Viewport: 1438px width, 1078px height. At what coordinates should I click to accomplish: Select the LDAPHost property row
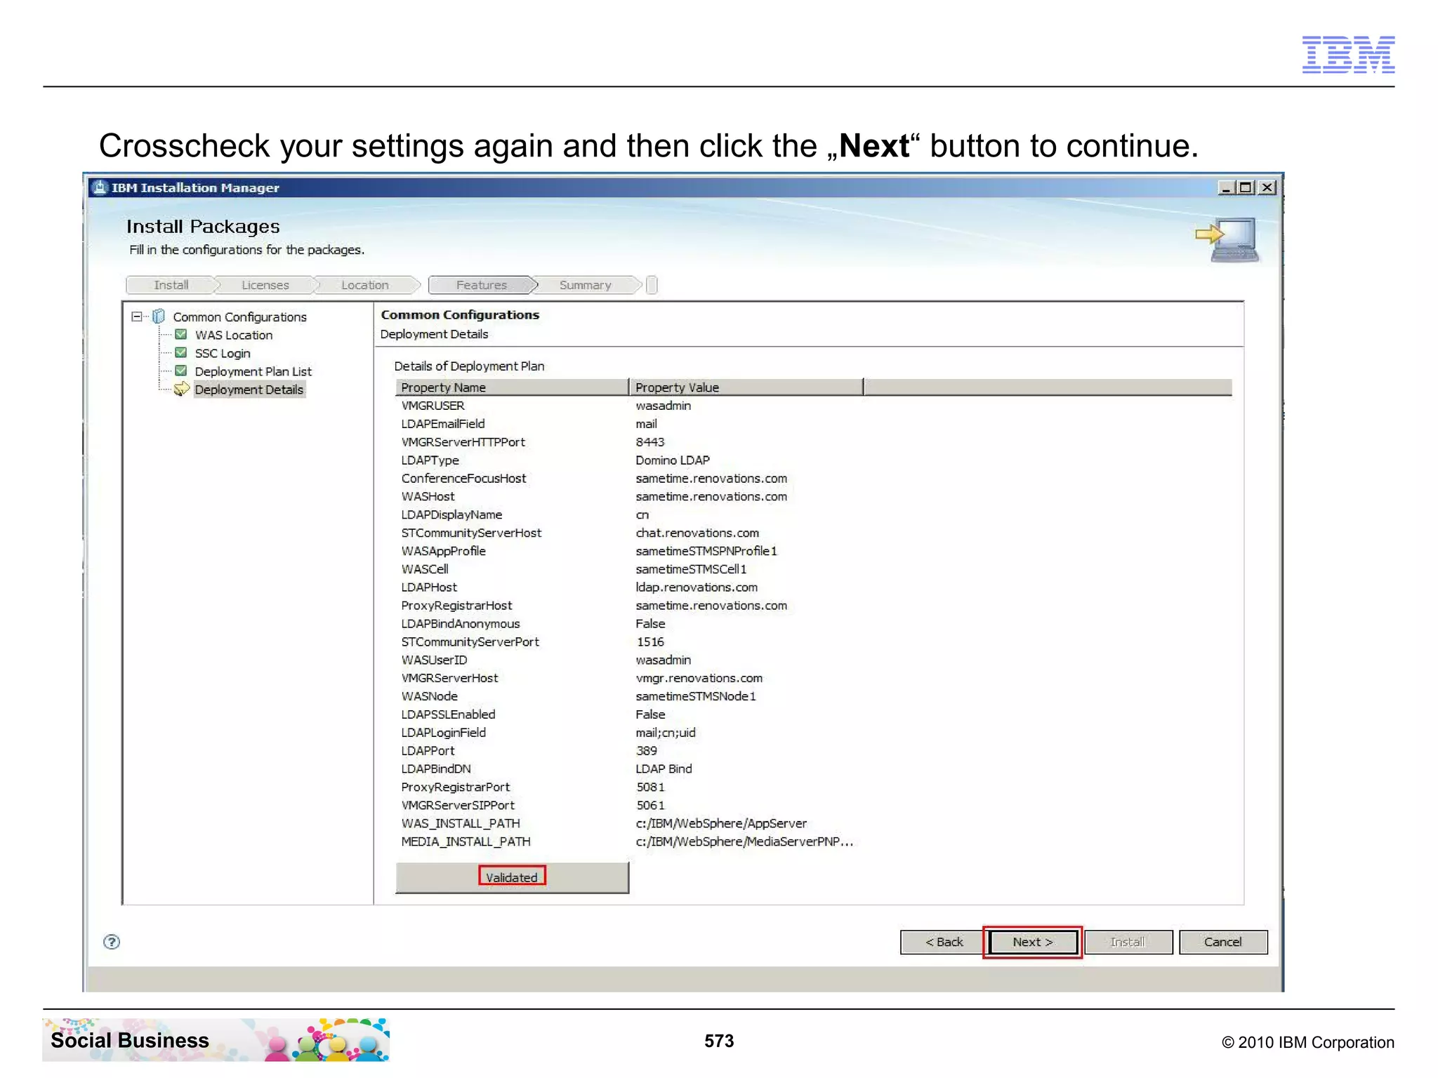813,587
